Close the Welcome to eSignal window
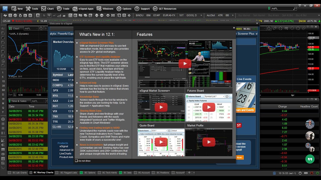Viewport: 321px width, 180px height. pos(257,23)
